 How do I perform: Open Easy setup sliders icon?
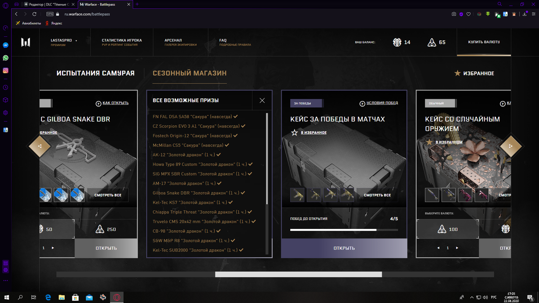click(x=534, y=14)
